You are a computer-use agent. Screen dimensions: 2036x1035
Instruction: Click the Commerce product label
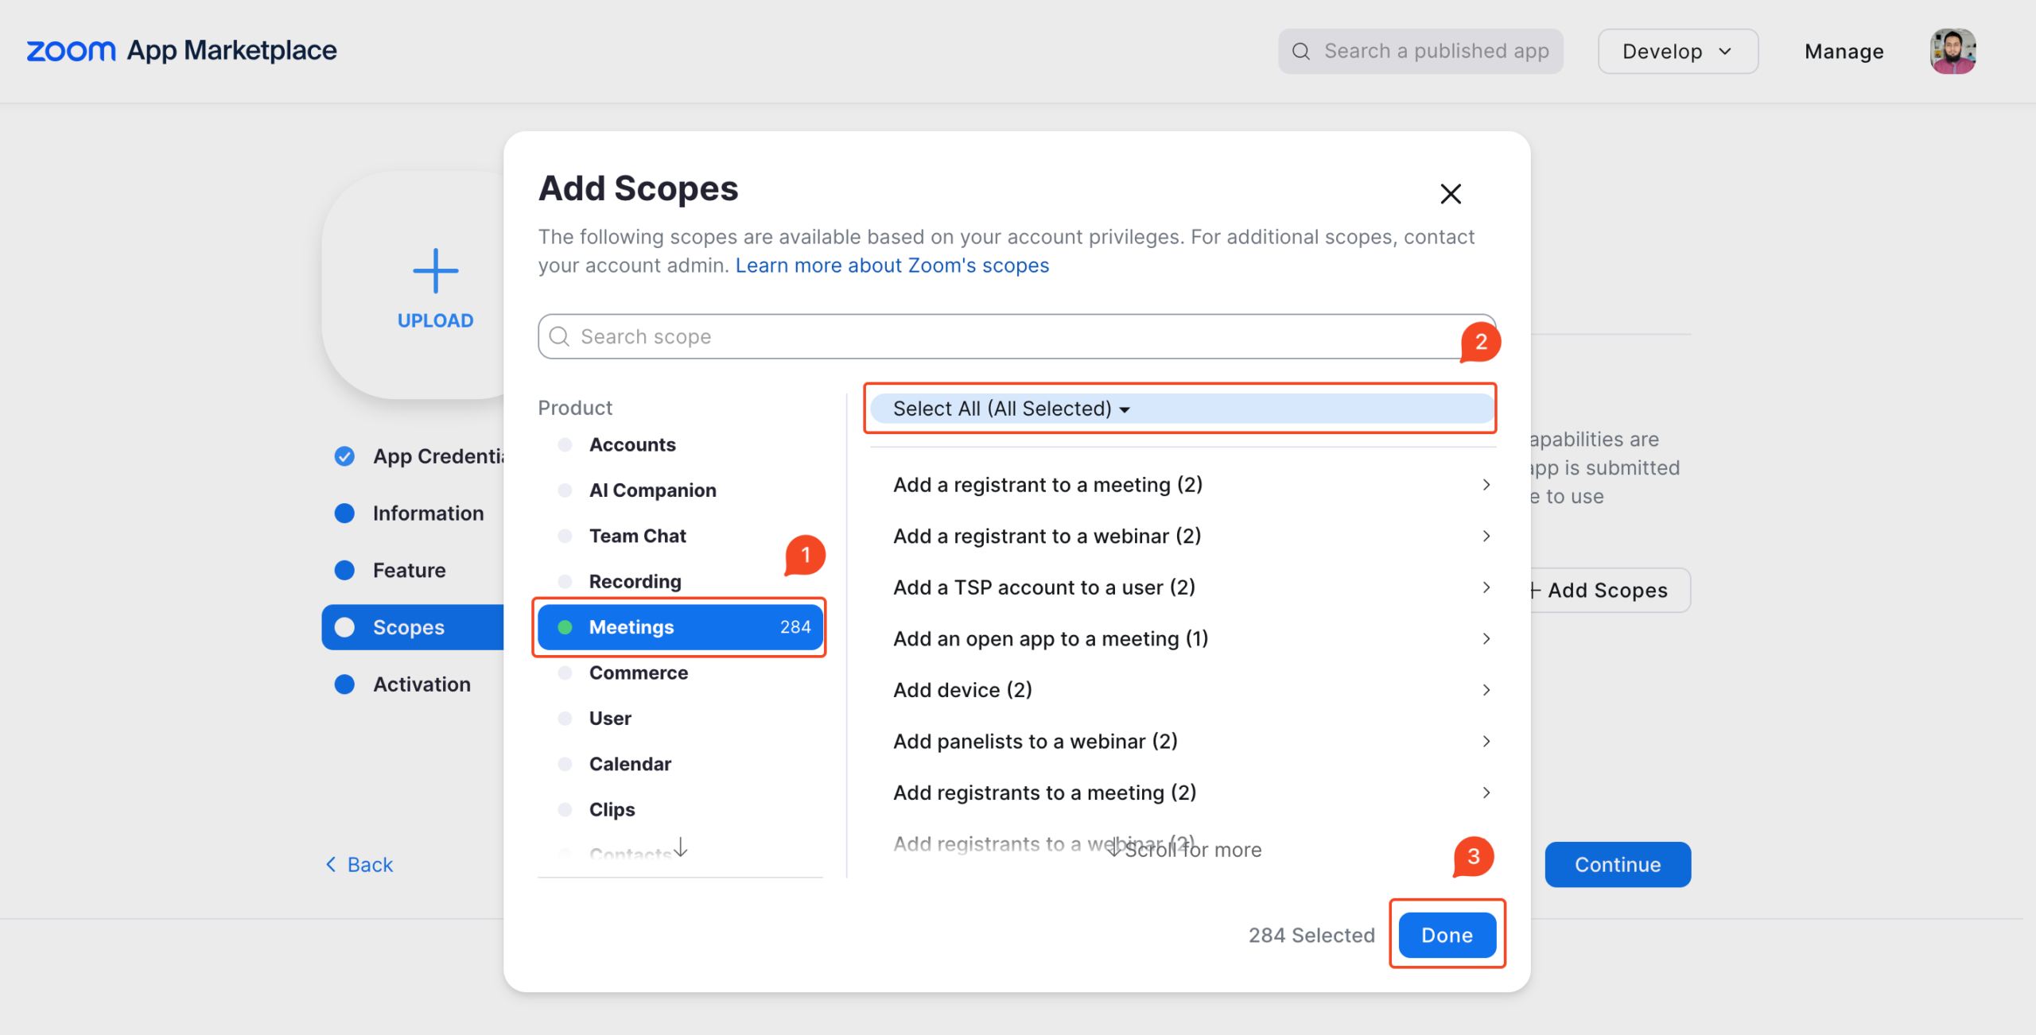638,673
